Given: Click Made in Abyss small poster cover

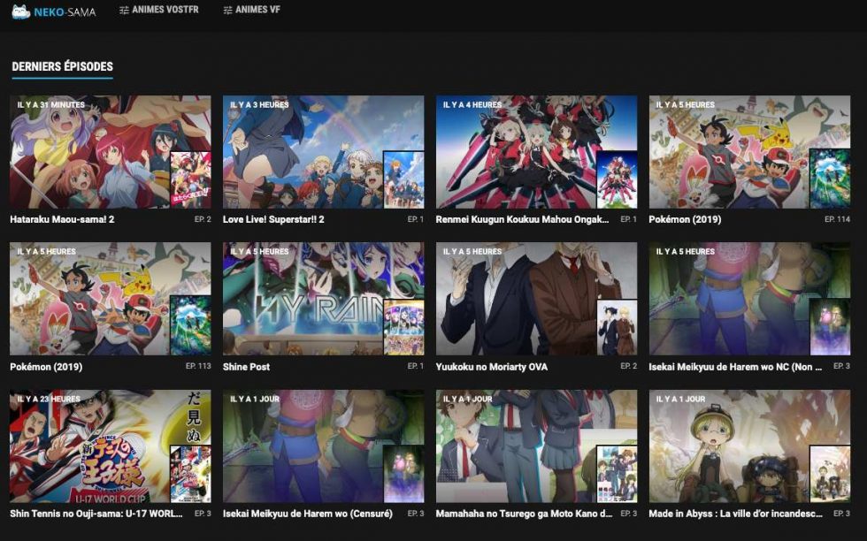Looking at the screenshot, I should click(830, 474).
